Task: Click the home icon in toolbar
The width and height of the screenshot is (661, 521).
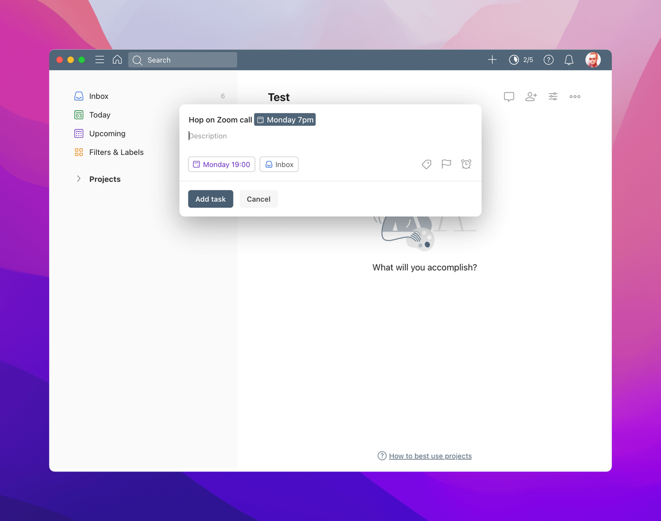Action: [117, 60]
